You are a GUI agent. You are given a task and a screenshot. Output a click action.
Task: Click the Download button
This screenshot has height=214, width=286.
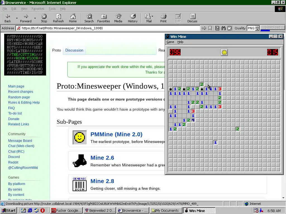click(273, 27)
